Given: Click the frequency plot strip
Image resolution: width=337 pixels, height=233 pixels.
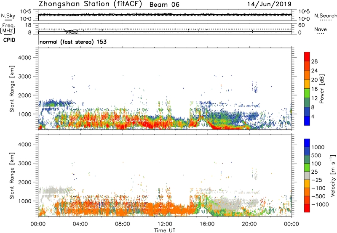Looking at the screenshot, I should coord(165,29).
